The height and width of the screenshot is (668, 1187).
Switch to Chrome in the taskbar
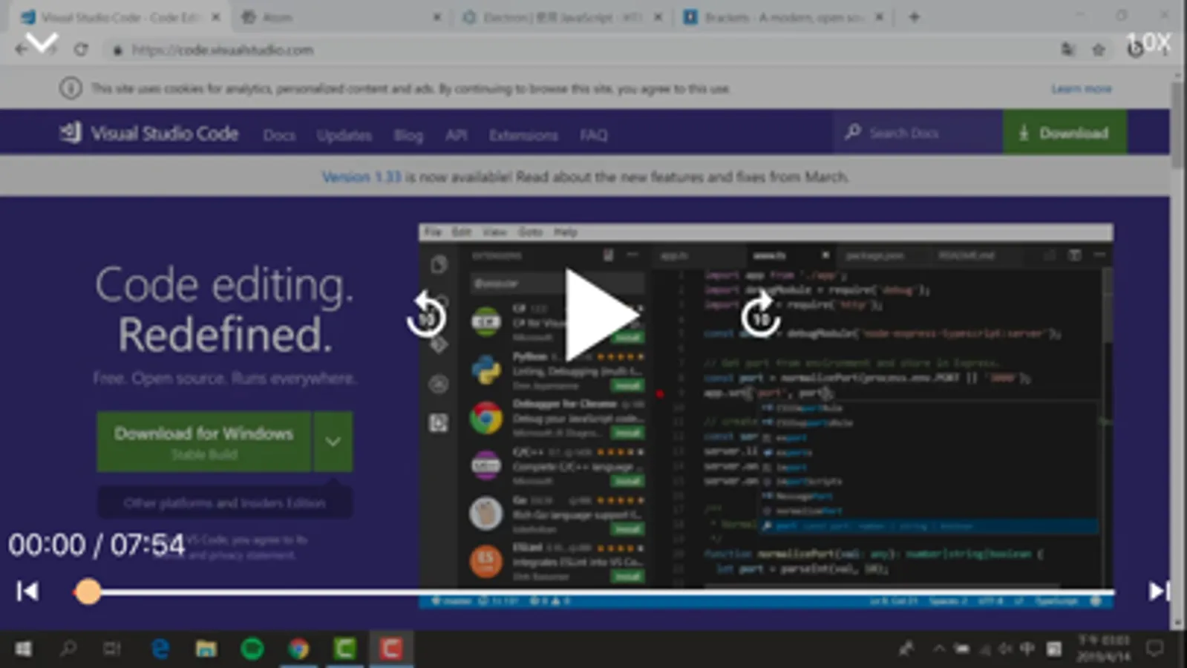point(298,649)
